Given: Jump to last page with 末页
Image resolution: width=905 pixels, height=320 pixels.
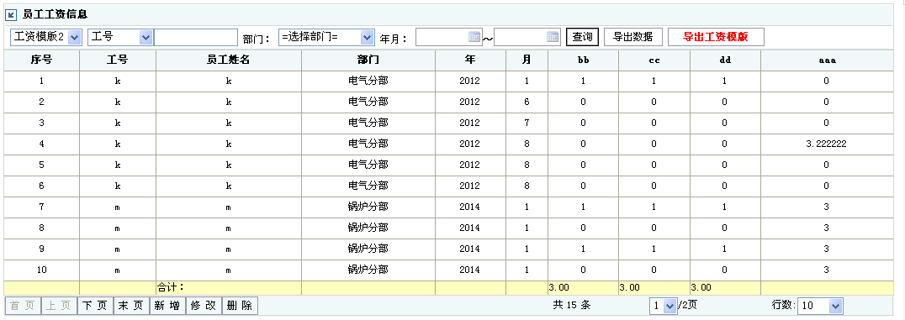Looking at the screenshot, I should point(131,306).
